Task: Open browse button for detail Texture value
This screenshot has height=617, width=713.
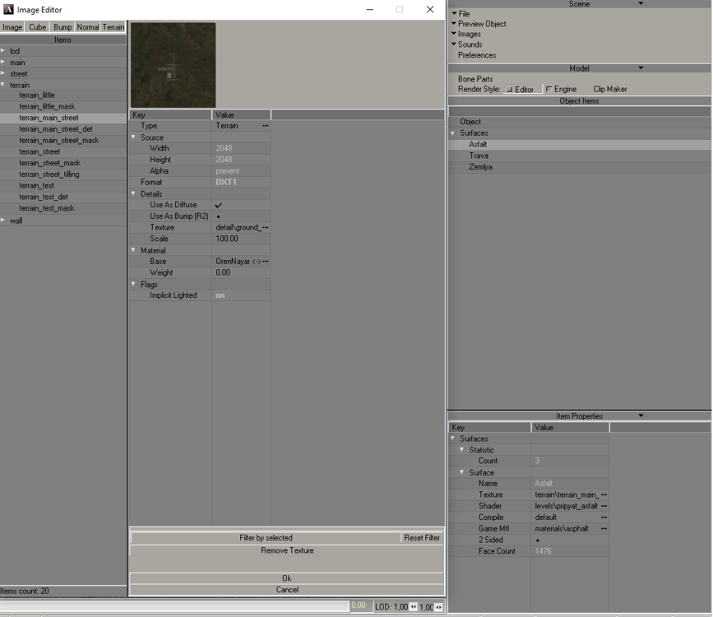Action: click(265, 227)
